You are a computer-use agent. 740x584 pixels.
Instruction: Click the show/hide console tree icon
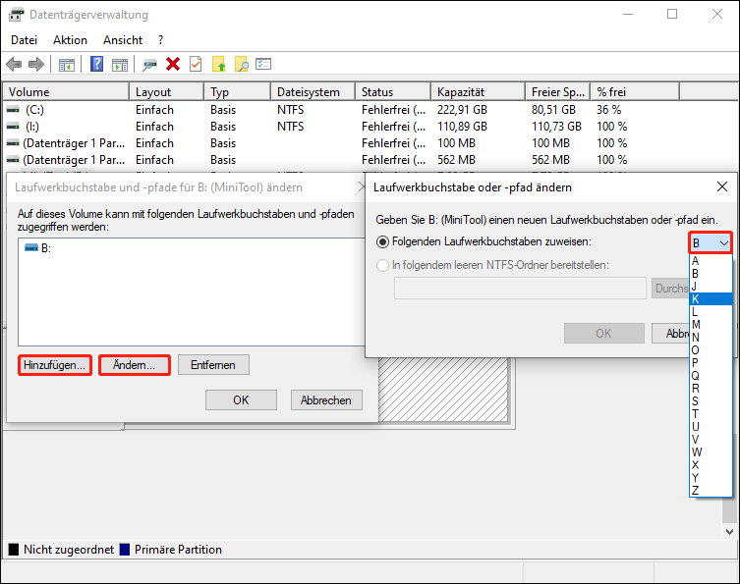pos(67,64)
